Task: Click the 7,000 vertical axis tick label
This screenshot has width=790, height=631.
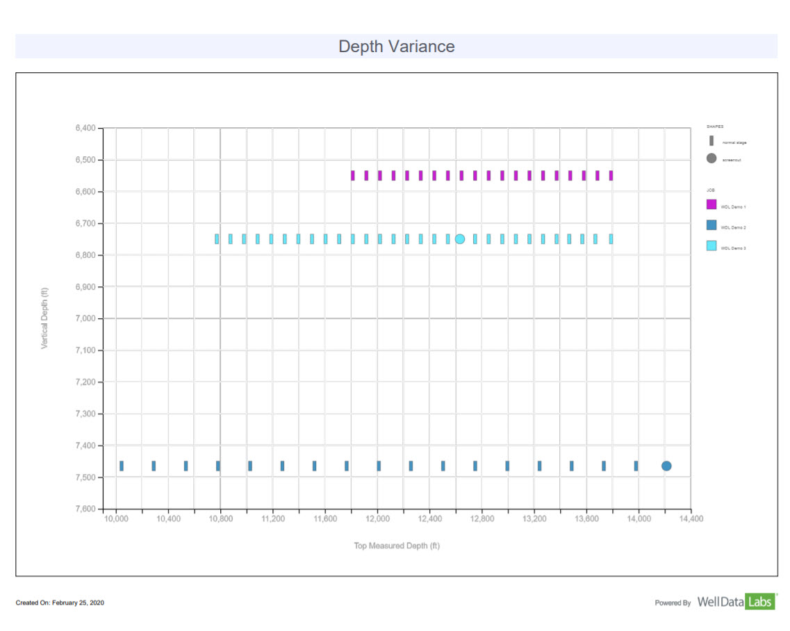Action: point(83,319)
